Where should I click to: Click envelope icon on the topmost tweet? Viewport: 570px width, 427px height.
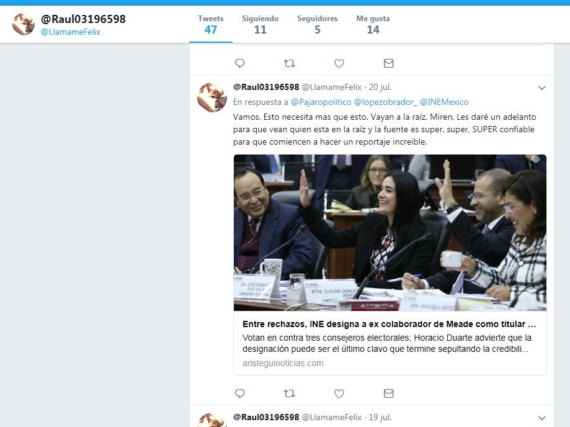(x=389, y=63)
